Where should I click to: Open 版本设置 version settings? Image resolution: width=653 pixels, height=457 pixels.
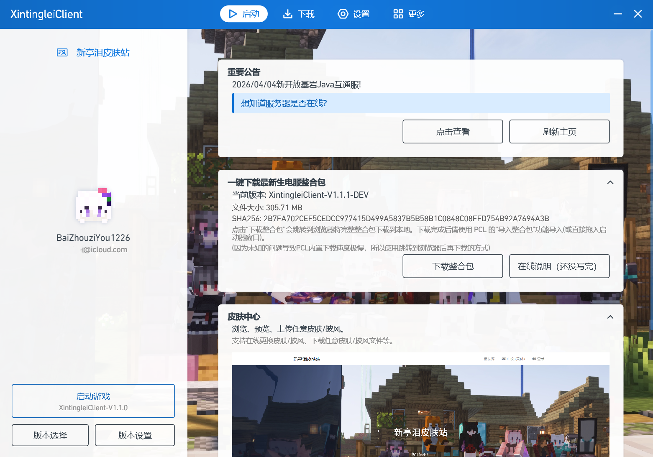[135, 435]
